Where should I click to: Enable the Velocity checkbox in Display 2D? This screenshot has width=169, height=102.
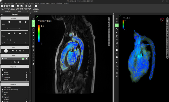click(3, 72)
